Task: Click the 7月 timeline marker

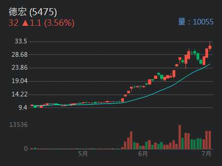Action: tap(206, 154)
